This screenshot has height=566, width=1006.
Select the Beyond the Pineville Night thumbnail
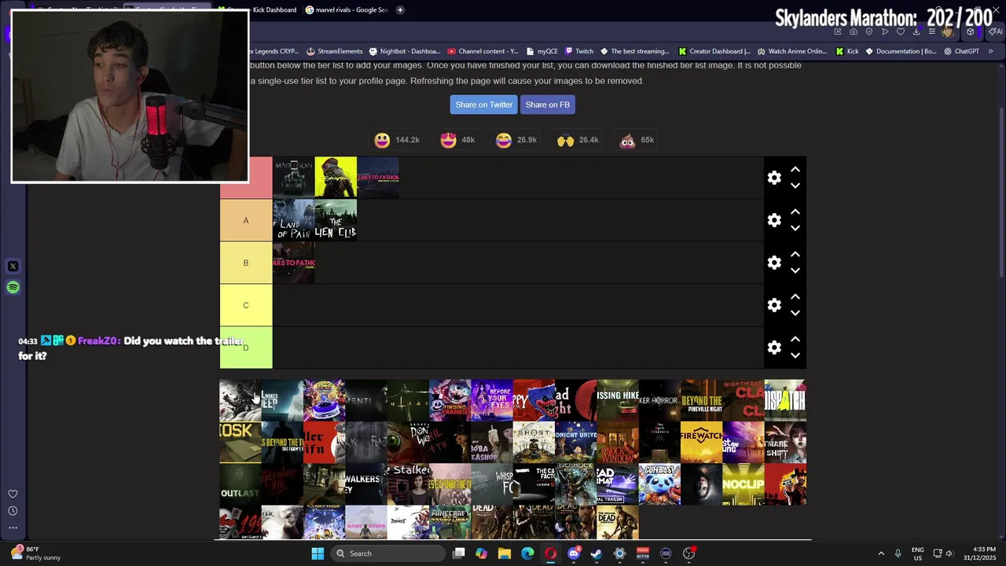[x=701, y=400]
